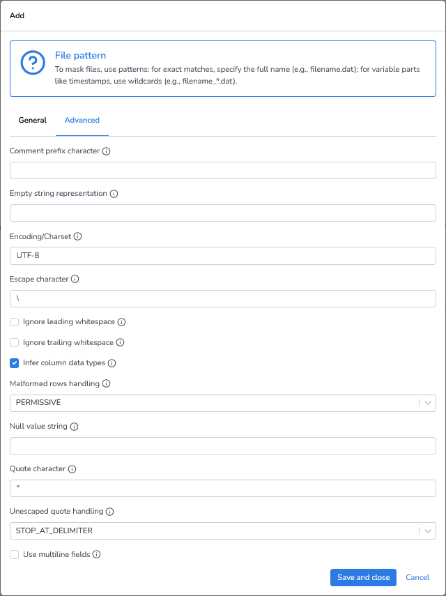Click Cancel to dismiss the dialog

click(417, 577)
